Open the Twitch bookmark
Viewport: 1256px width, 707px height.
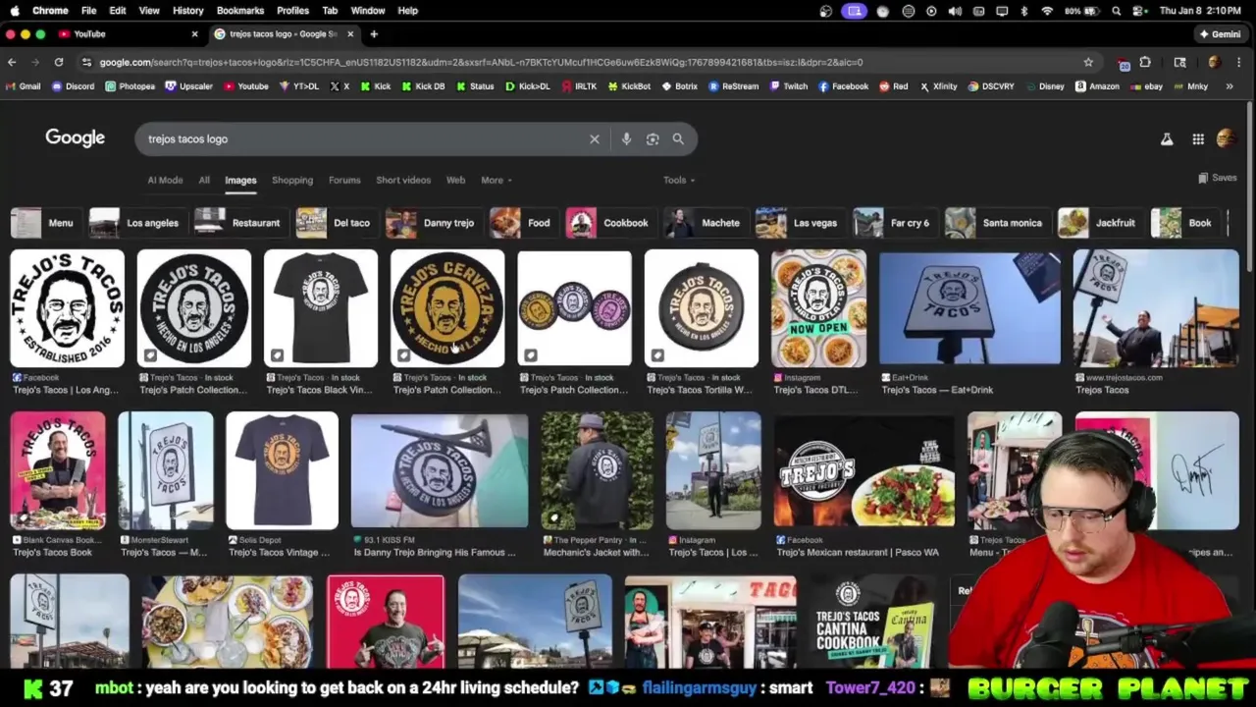coord(788,86)
